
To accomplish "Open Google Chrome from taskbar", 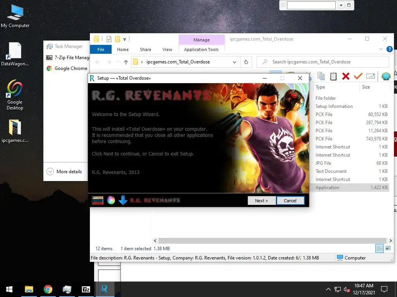I will click(x=48, y=289).
